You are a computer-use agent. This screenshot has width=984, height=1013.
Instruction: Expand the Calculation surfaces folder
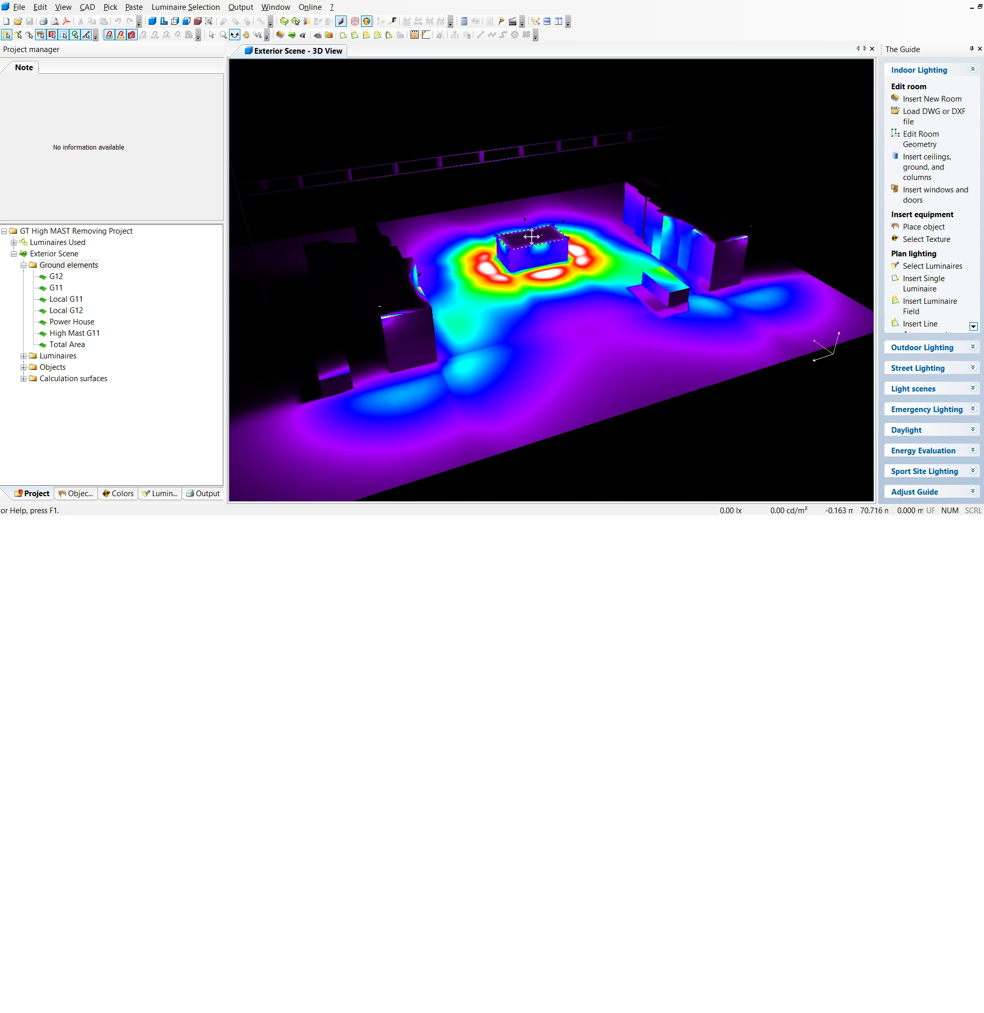[23, 379]
